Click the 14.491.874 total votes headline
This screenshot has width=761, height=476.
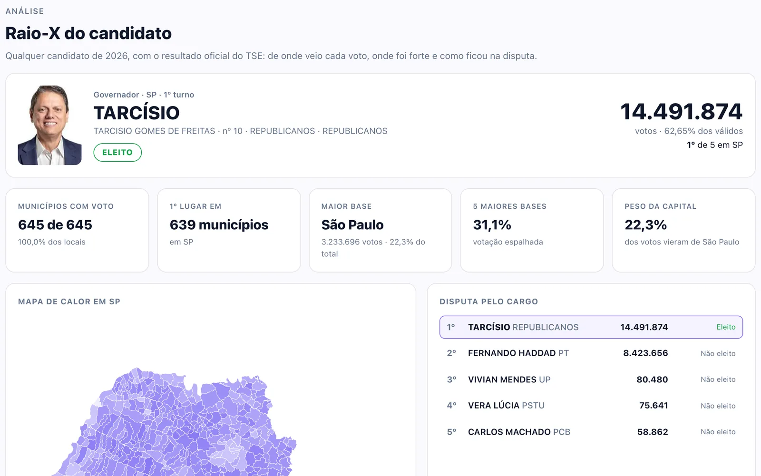[681, 112]
